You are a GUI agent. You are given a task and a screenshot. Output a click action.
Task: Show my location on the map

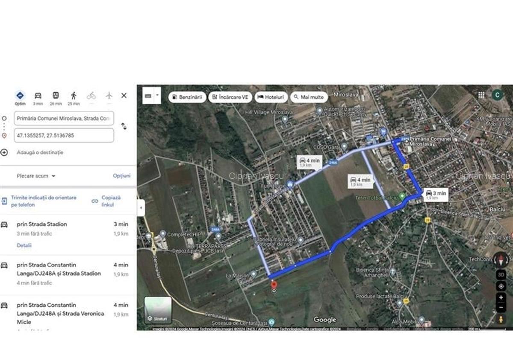click(x=501, y=286)
